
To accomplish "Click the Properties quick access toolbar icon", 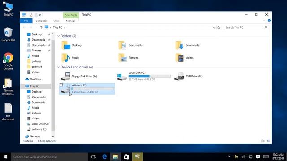I will pyautogui.click(x=31, y=15).
